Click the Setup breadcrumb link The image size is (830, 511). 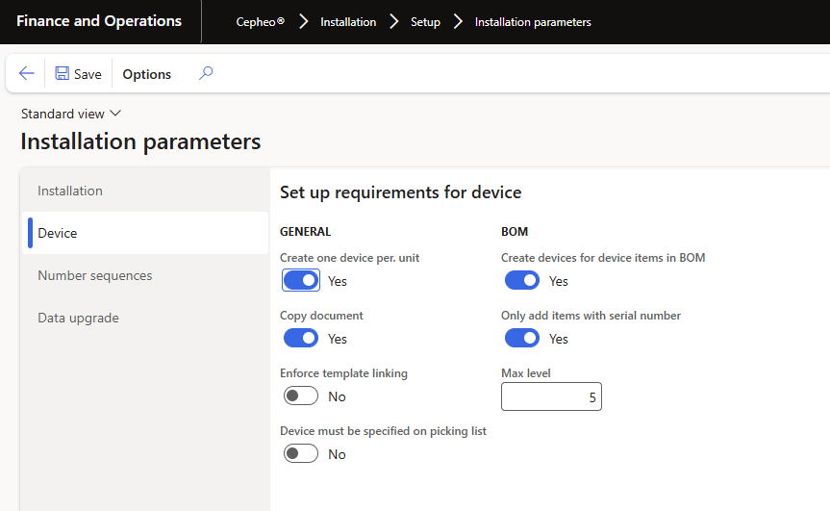click(x=425, y=22)
